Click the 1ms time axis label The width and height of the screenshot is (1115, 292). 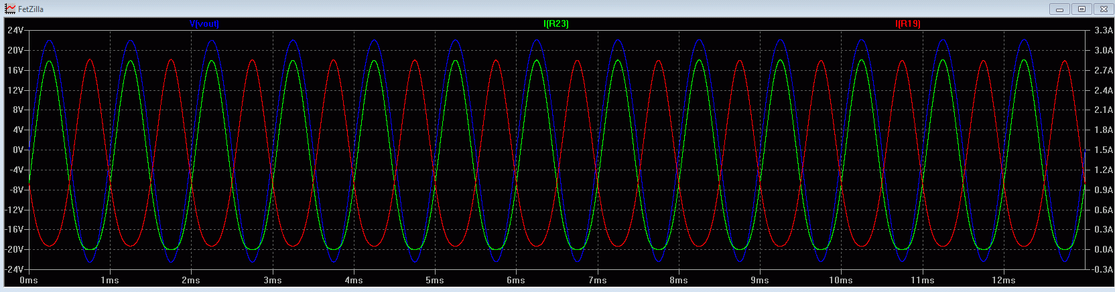click(110, 281)
